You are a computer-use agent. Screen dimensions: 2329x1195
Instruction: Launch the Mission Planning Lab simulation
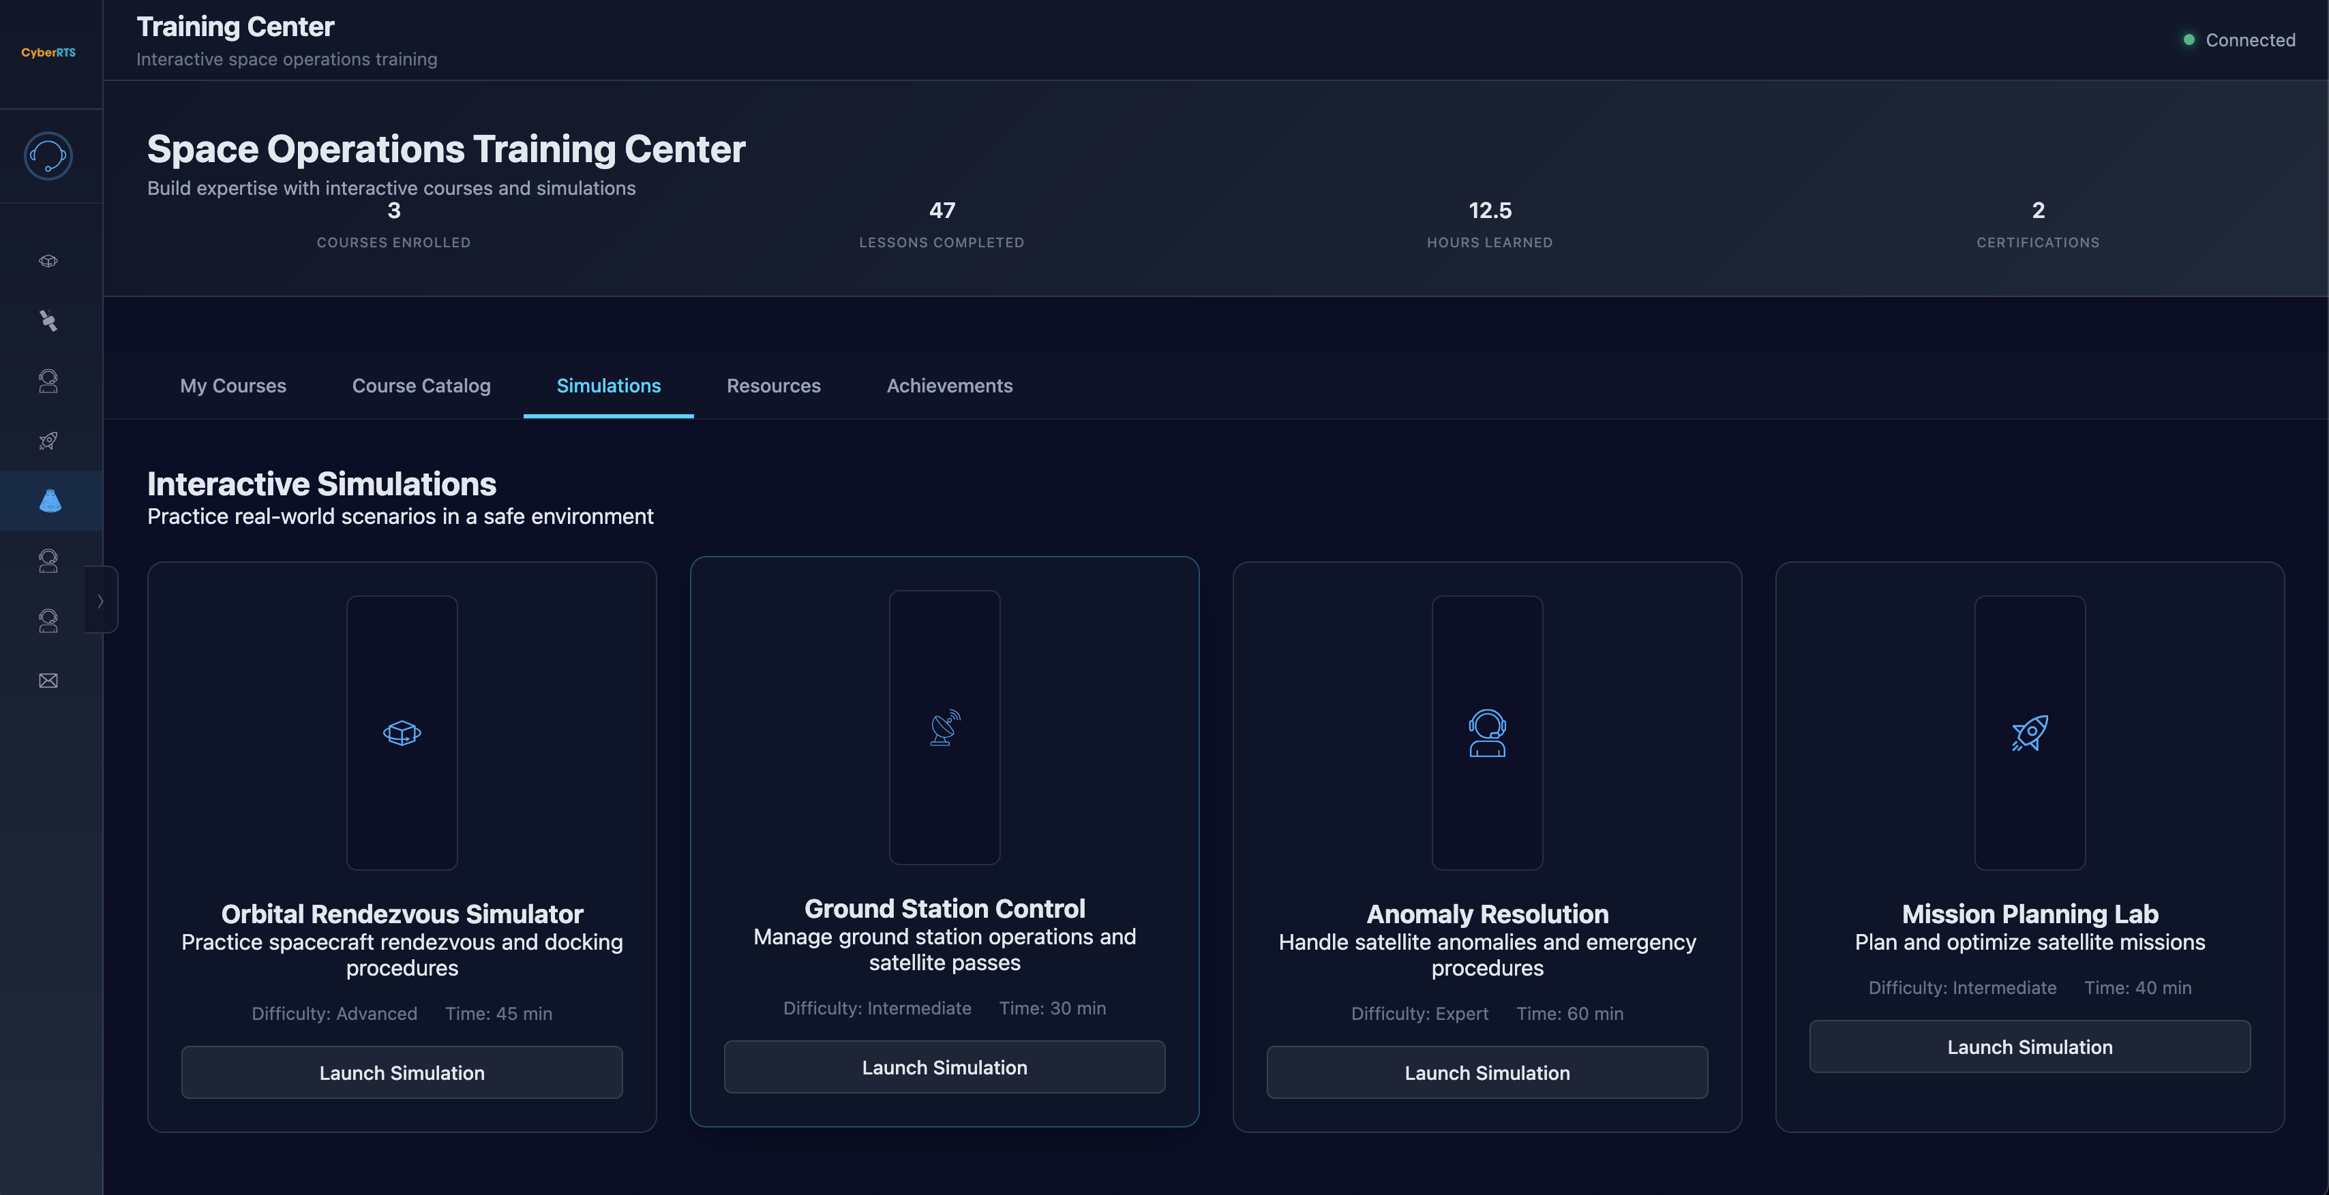click(2029, 1047)
